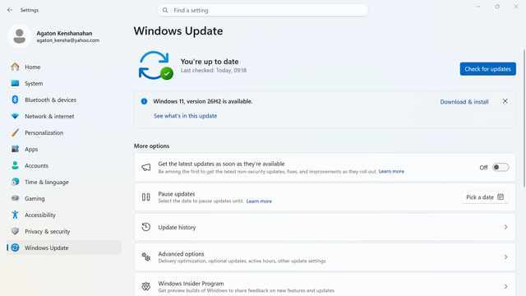
Task: Click Learn more under Pause updates
Action: pyautogui.click(x=259, y=201)
